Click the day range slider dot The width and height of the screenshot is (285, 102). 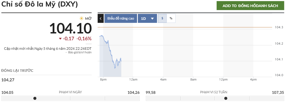pyautogui.click(x=35, y=98)
